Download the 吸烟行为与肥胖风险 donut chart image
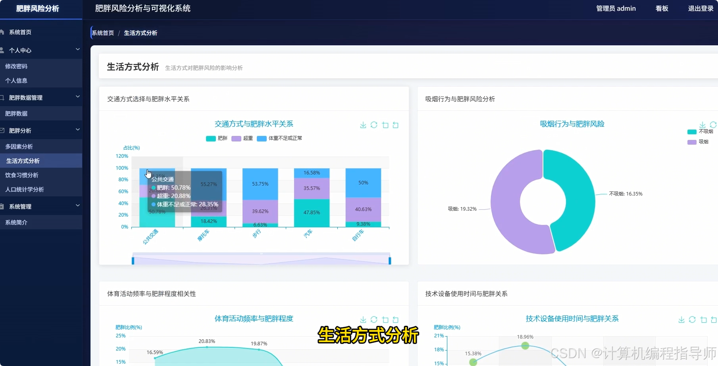 coord(702,124)
